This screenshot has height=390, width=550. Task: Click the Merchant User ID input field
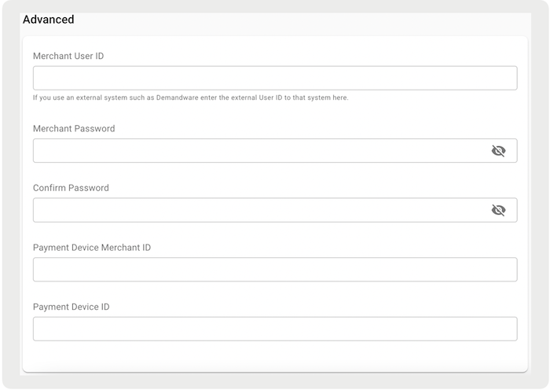coord(275,78)
